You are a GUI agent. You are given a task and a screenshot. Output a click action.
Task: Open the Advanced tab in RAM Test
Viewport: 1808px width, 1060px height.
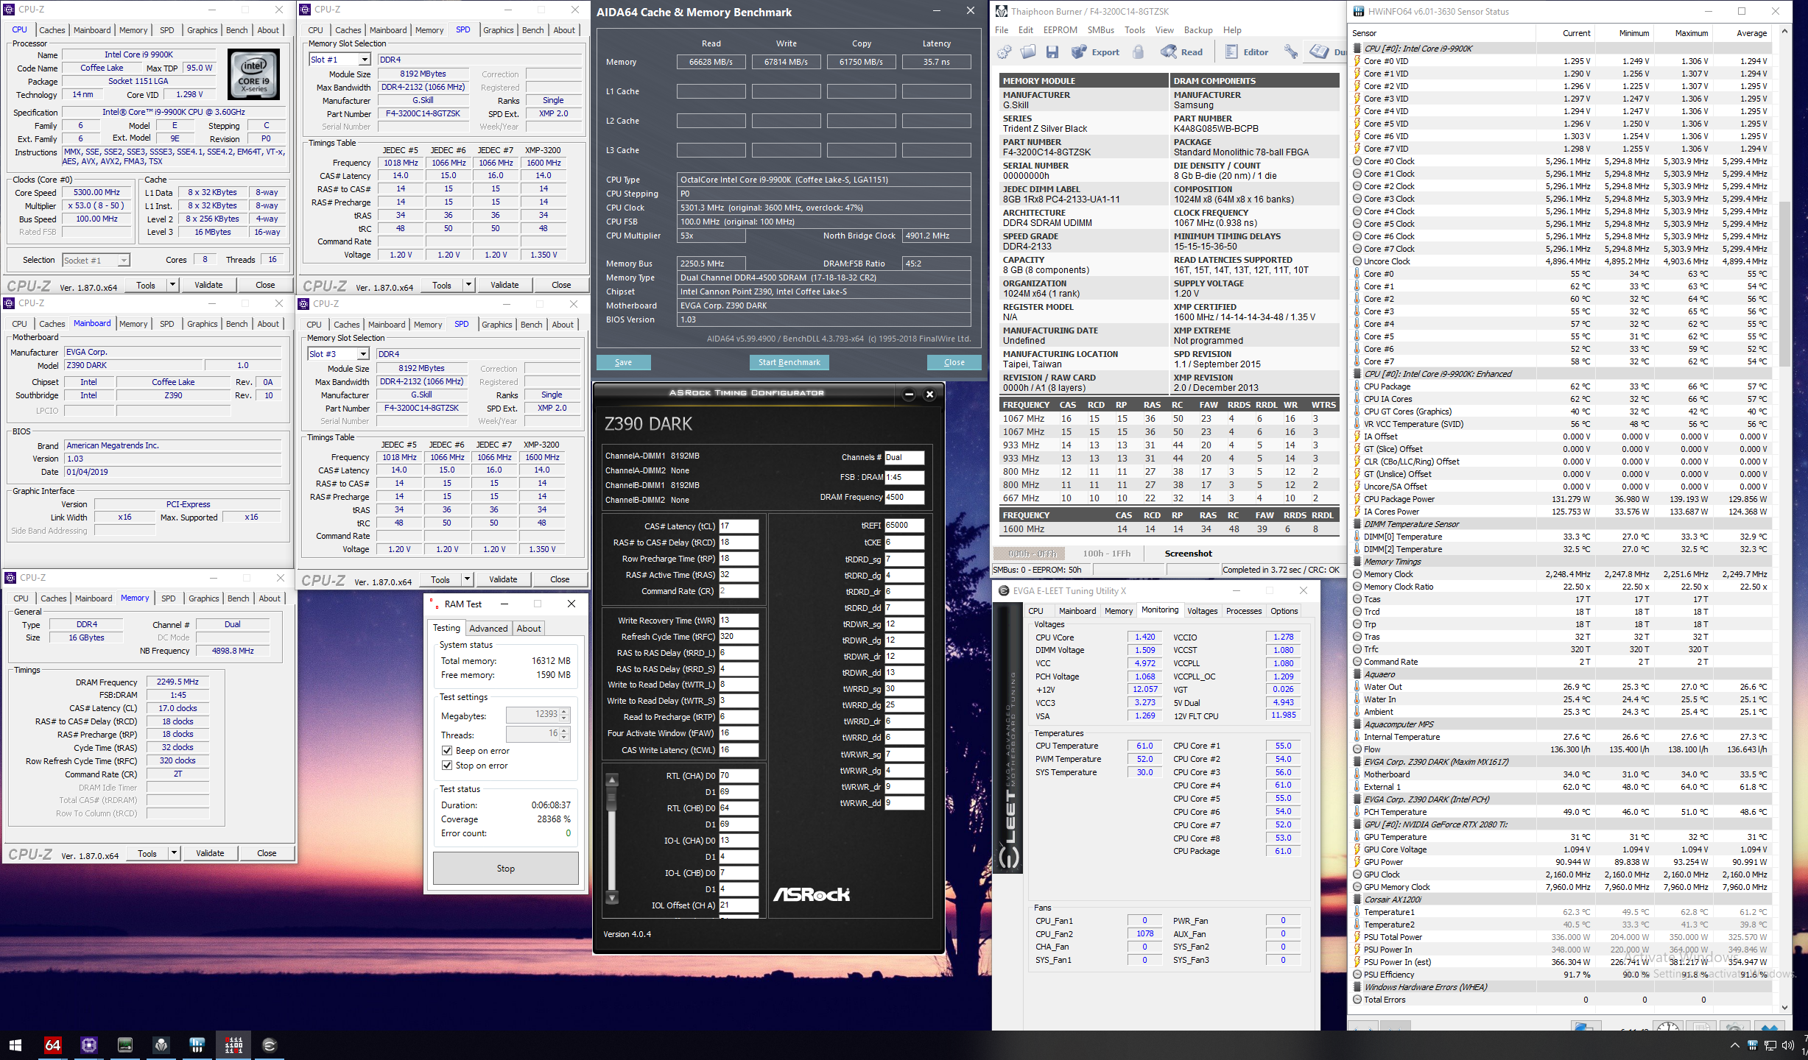point(488,628)
